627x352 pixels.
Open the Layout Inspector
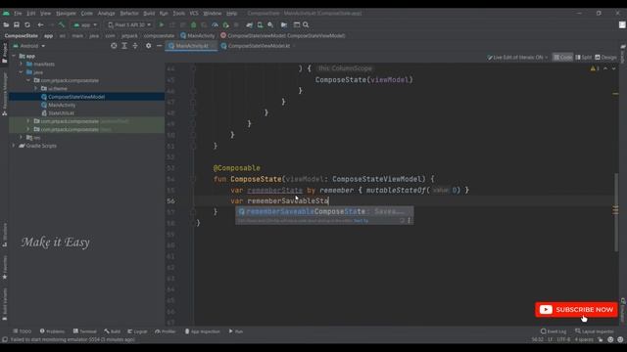pyautogui.click(x=595, y=331)
